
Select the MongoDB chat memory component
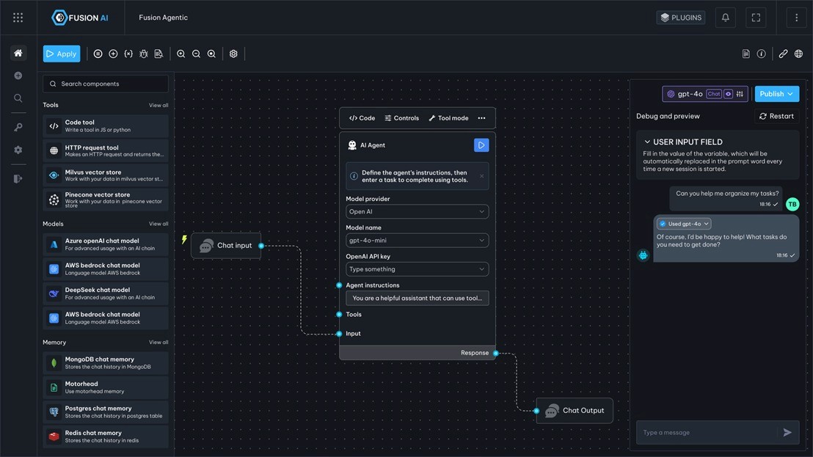tap(106, 363)
